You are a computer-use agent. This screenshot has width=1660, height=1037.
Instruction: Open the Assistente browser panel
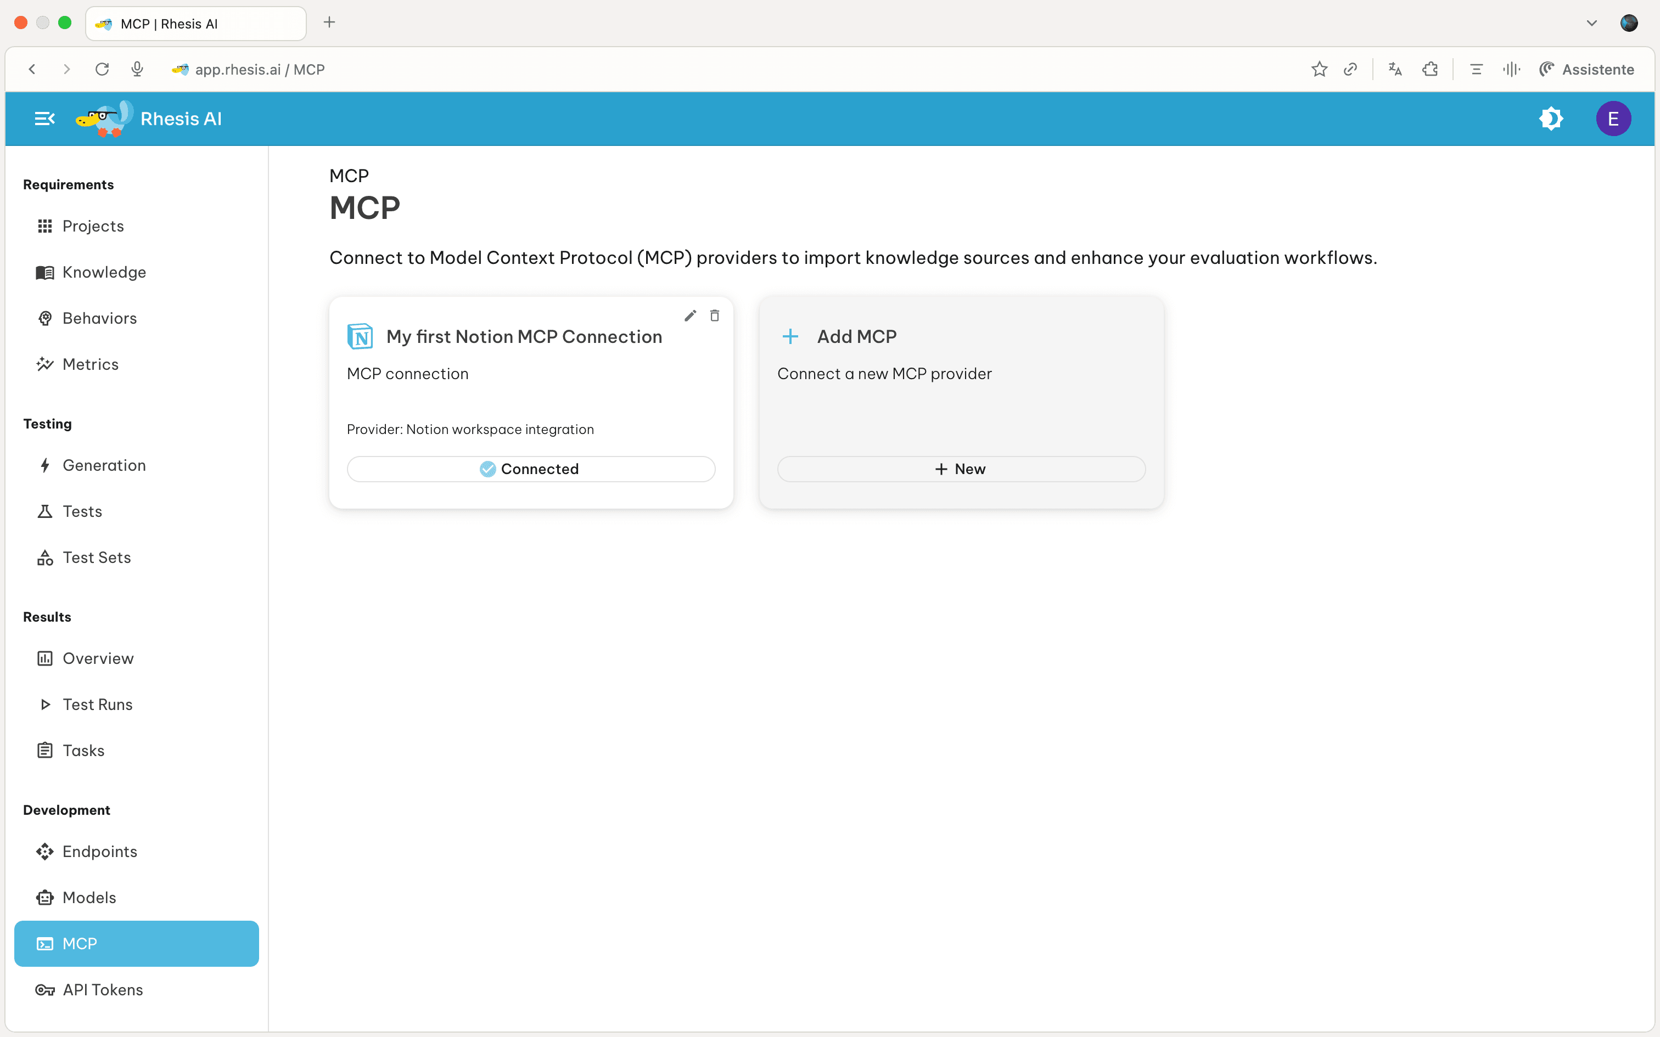1588,69
